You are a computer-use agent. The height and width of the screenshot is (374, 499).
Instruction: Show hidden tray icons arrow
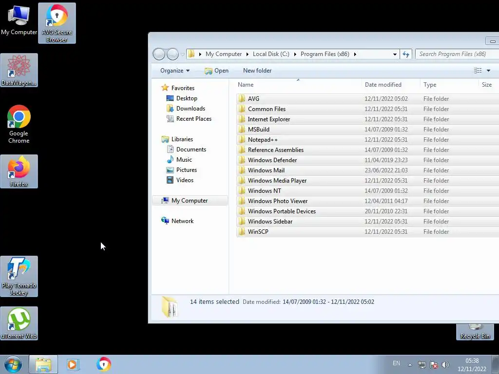point(410,365)
